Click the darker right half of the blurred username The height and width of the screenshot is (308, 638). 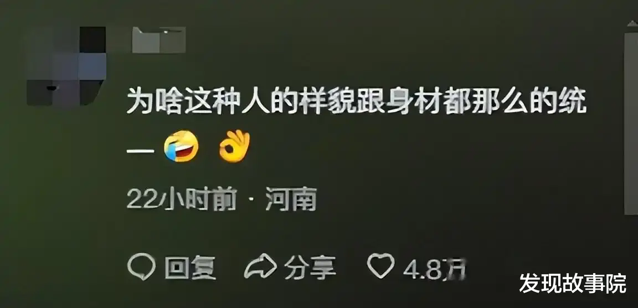coord(173,40)
